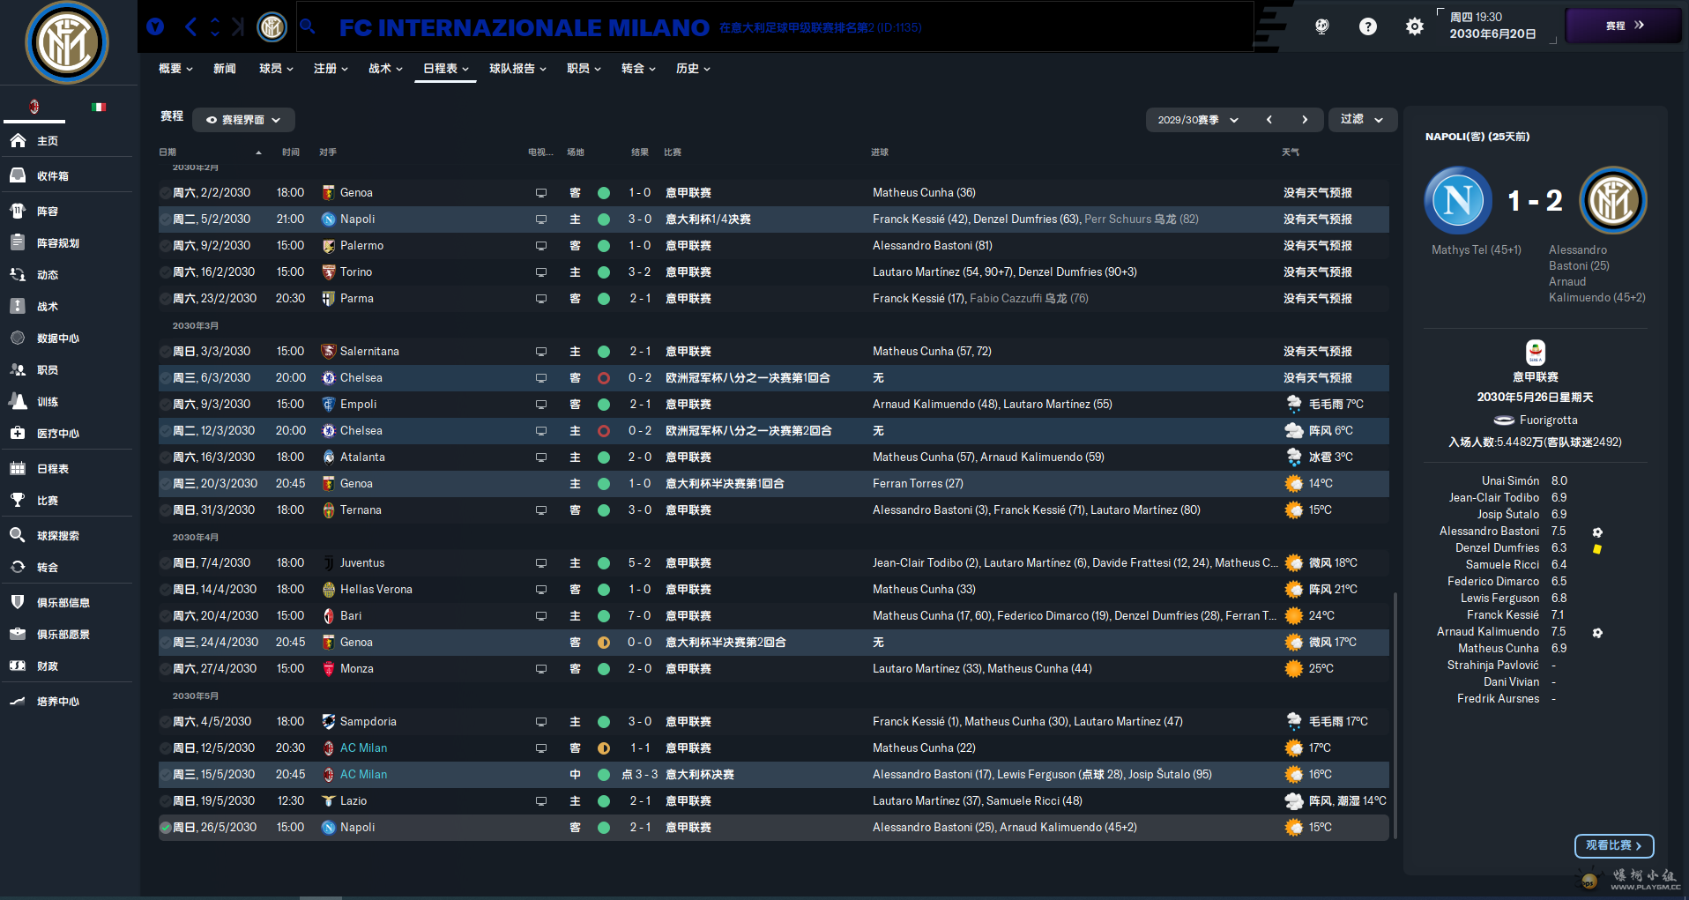Open the 历史 menu

tap(693, 69)
